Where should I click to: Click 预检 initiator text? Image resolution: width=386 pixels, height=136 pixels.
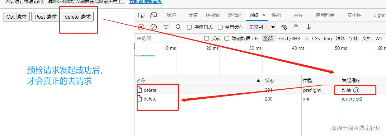(346, 90)
